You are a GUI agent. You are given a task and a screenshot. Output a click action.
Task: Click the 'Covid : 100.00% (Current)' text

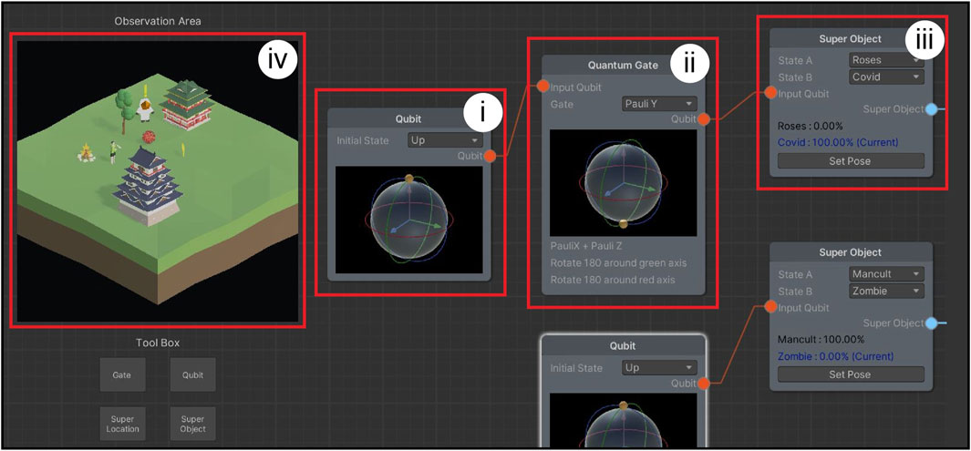838,143
